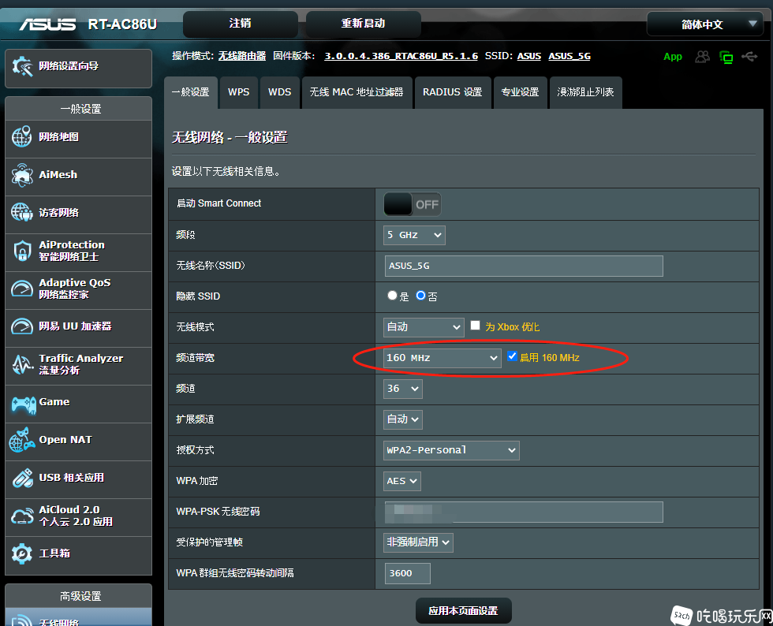773x626 pixels.
Task: Click the AiProtection shield icon
Action: 22,251
